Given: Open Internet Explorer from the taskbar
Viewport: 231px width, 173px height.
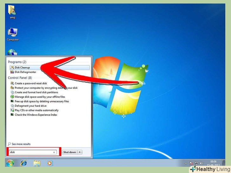Looking at the screenshot, I should [x=23, y=163].
